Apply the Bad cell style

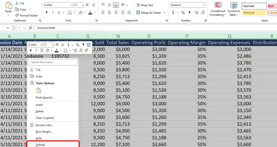click(271, 6)
